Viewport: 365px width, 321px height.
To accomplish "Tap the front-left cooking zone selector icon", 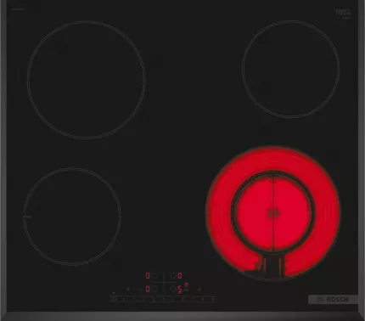I will [x=154, y=289].
